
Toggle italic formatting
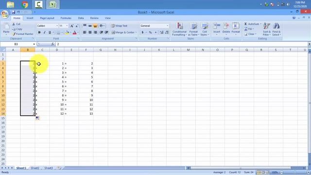tap(44, 33)
